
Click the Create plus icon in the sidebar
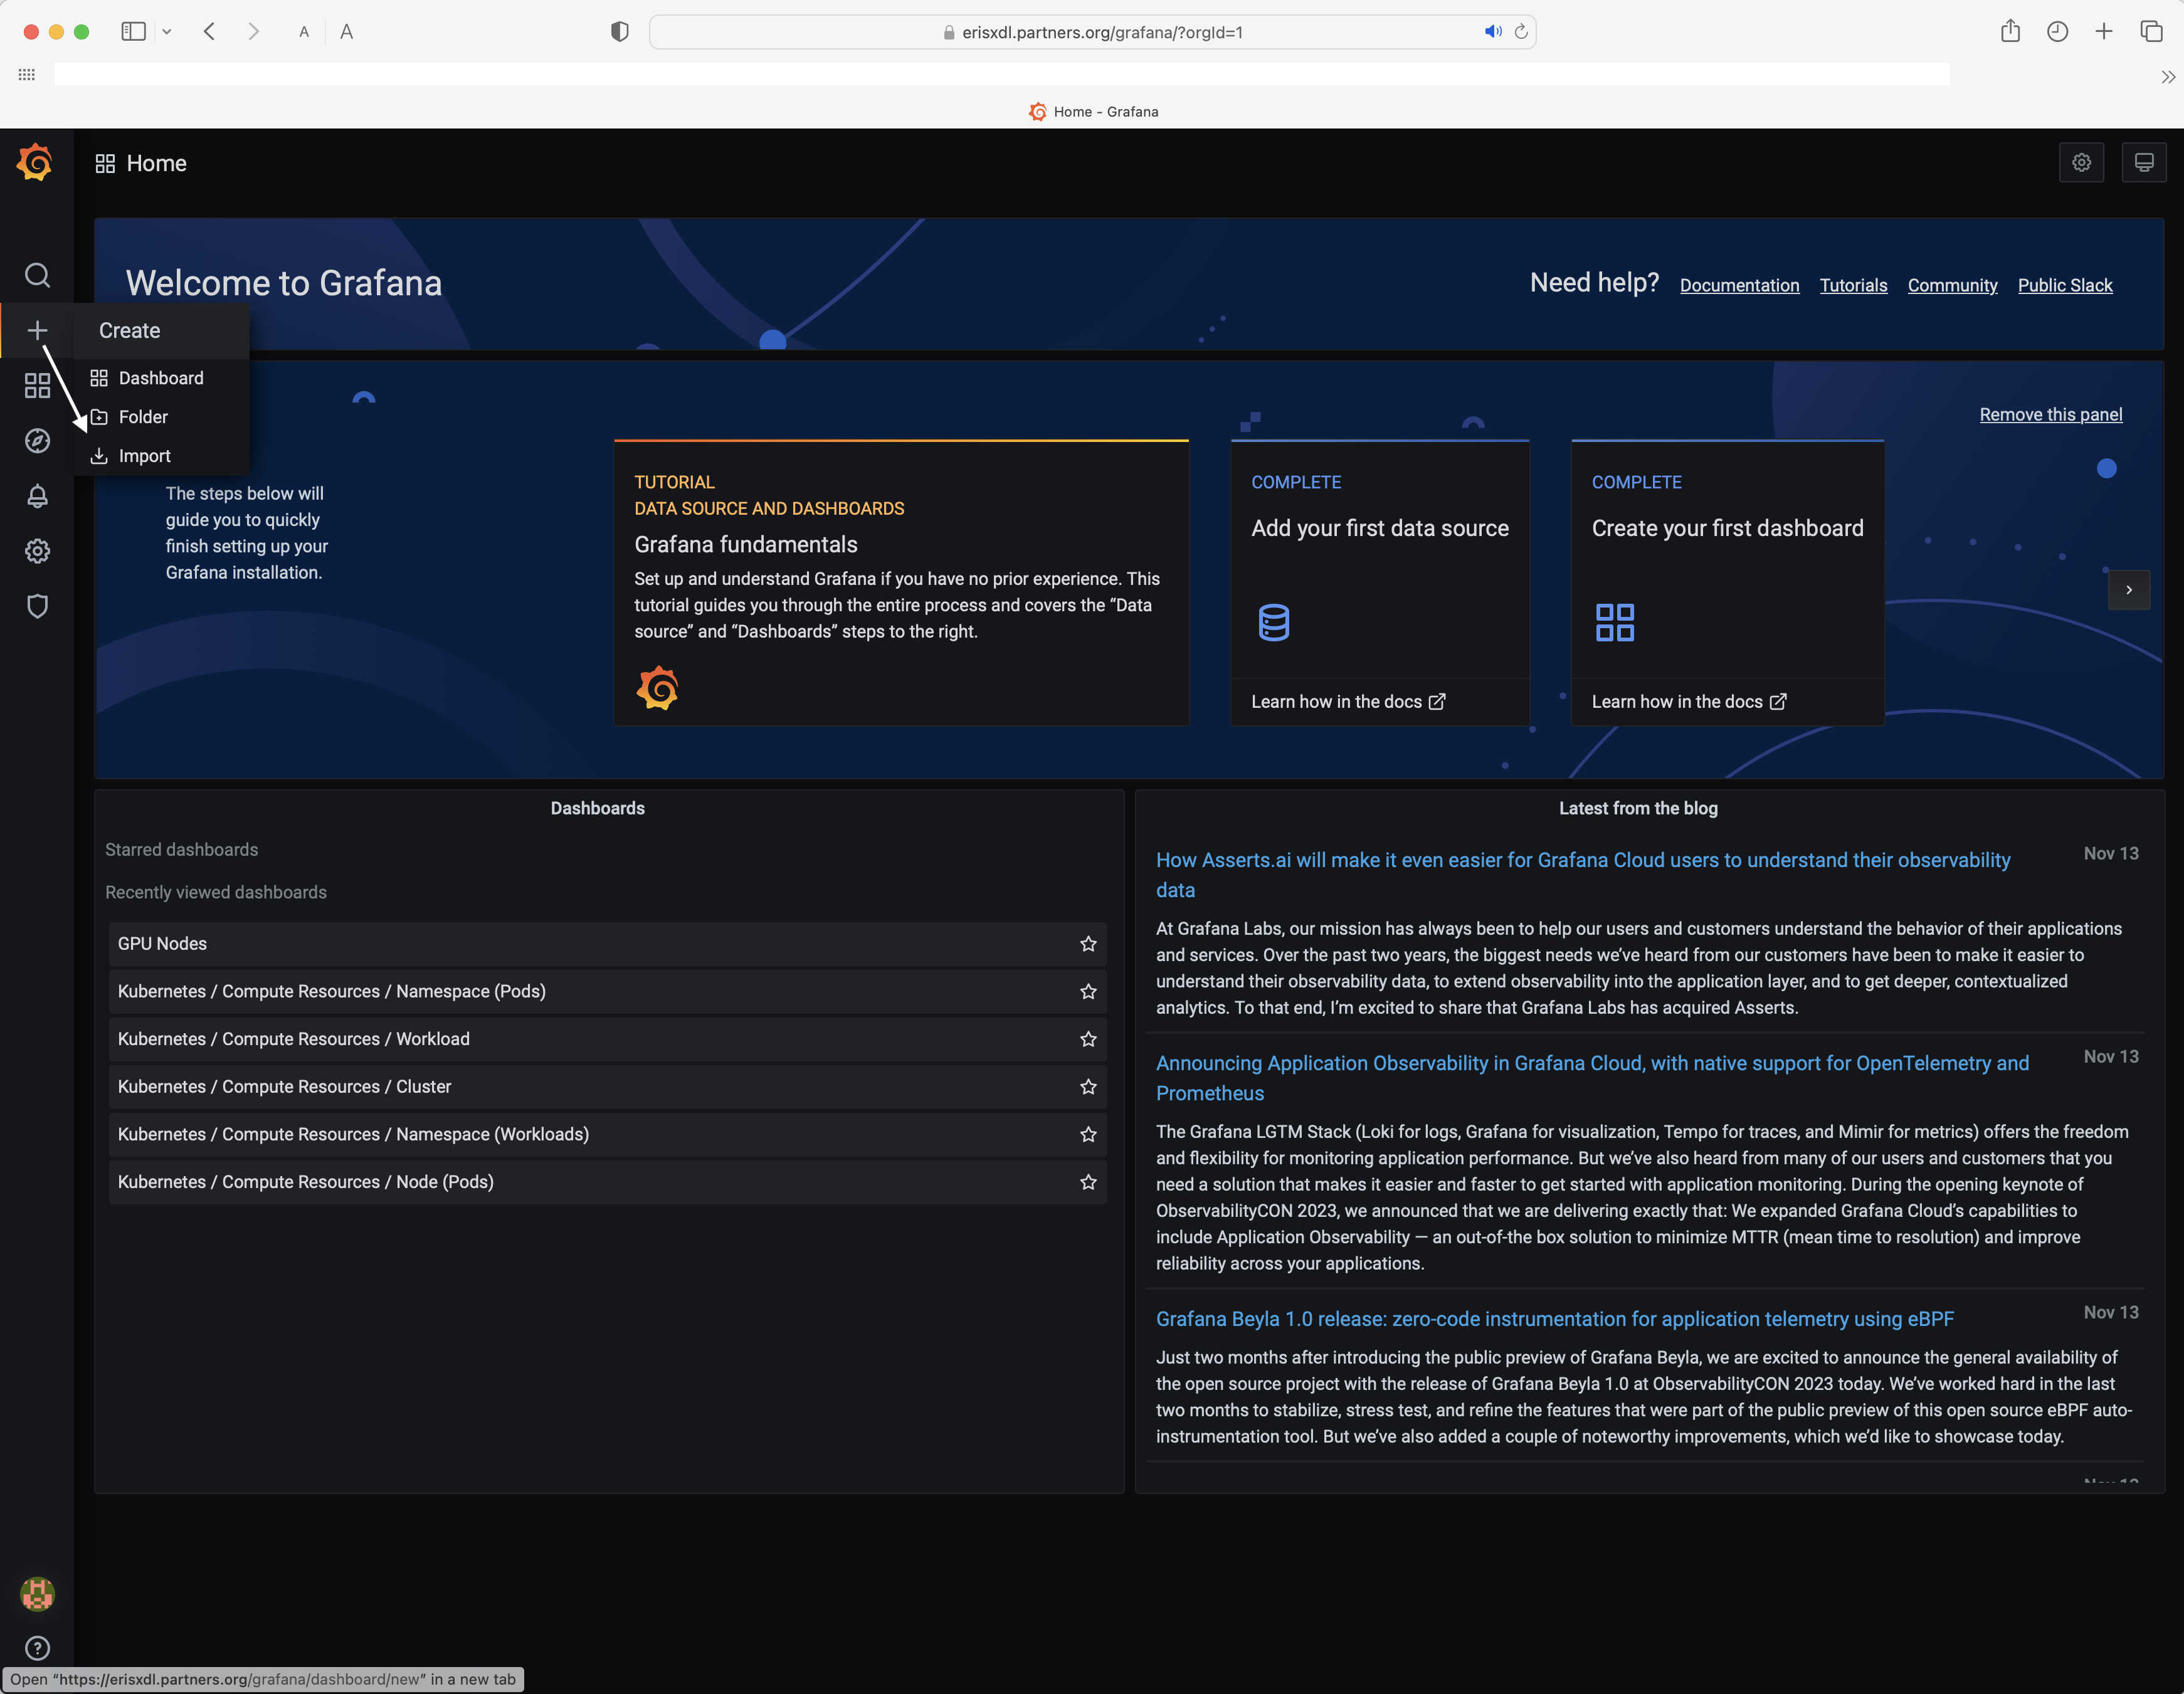37,330
